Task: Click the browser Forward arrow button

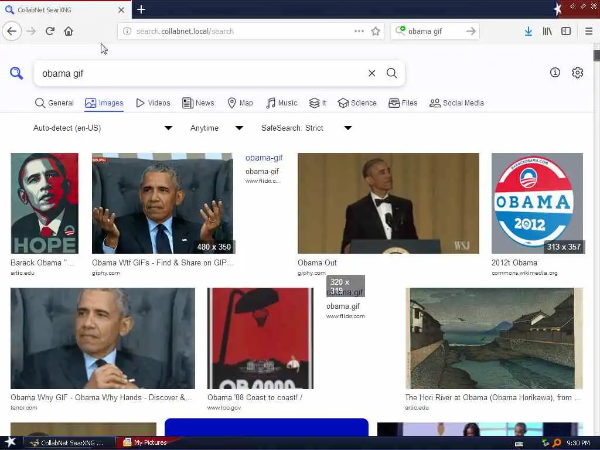Action: (x=32, y=31)
